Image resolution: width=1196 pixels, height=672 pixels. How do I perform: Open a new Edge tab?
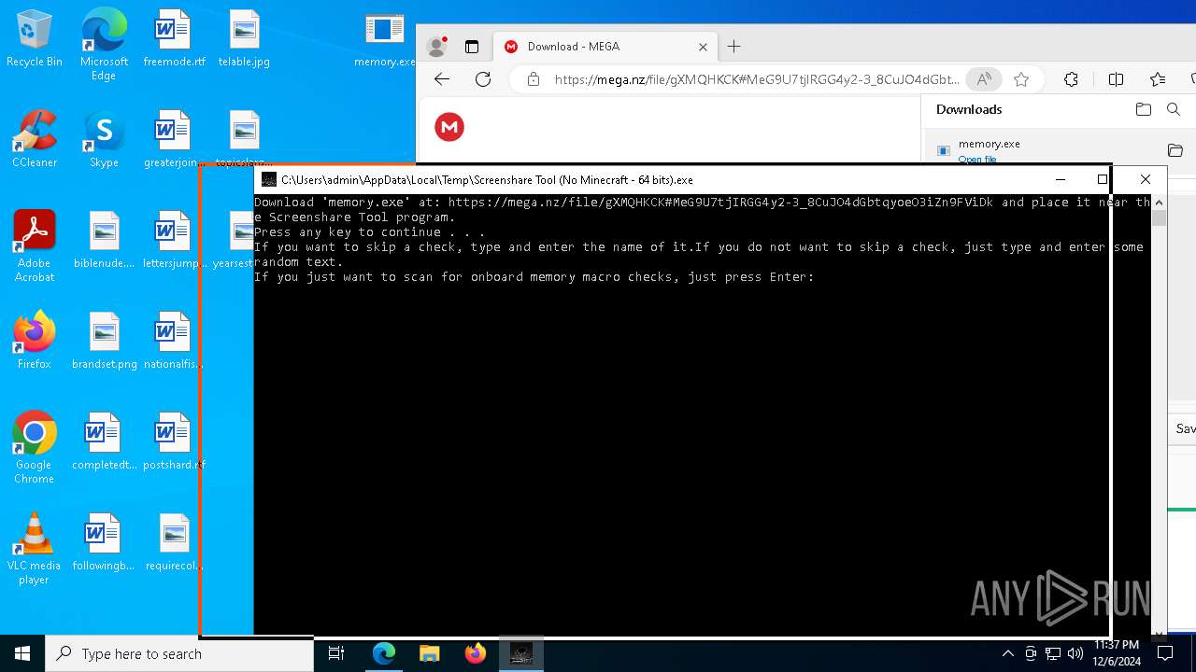click(x=734, y=47)
